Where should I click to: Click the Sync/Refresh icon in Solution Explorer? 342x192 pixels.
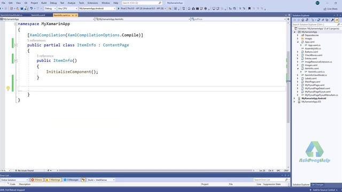pos(318,20)
